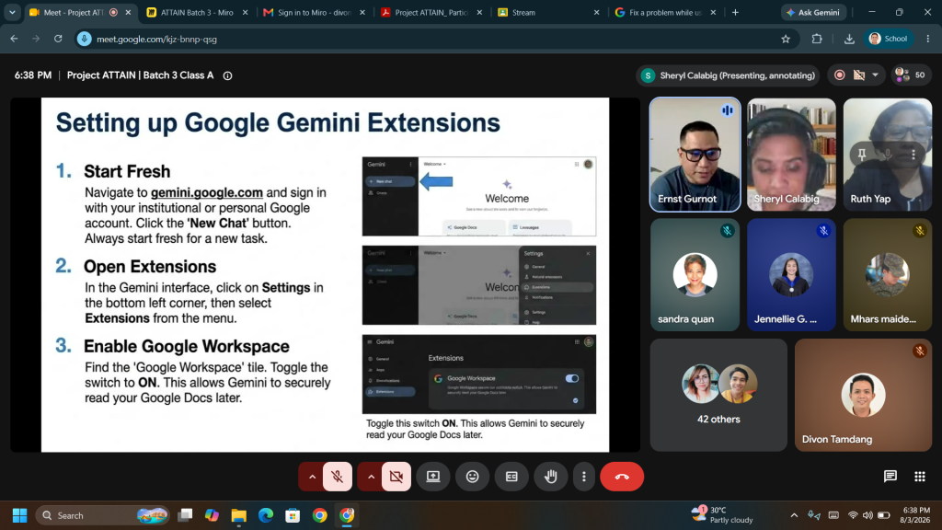Show meeting details info icon
The image size is (942, 530).
point(228,75)
